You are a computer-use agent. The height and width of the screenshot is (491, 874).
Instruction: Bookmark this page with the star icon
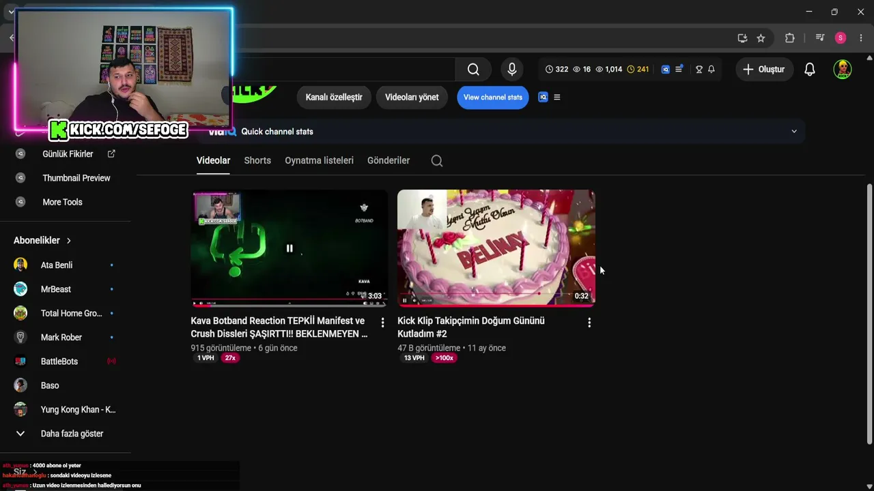point(761,38)
